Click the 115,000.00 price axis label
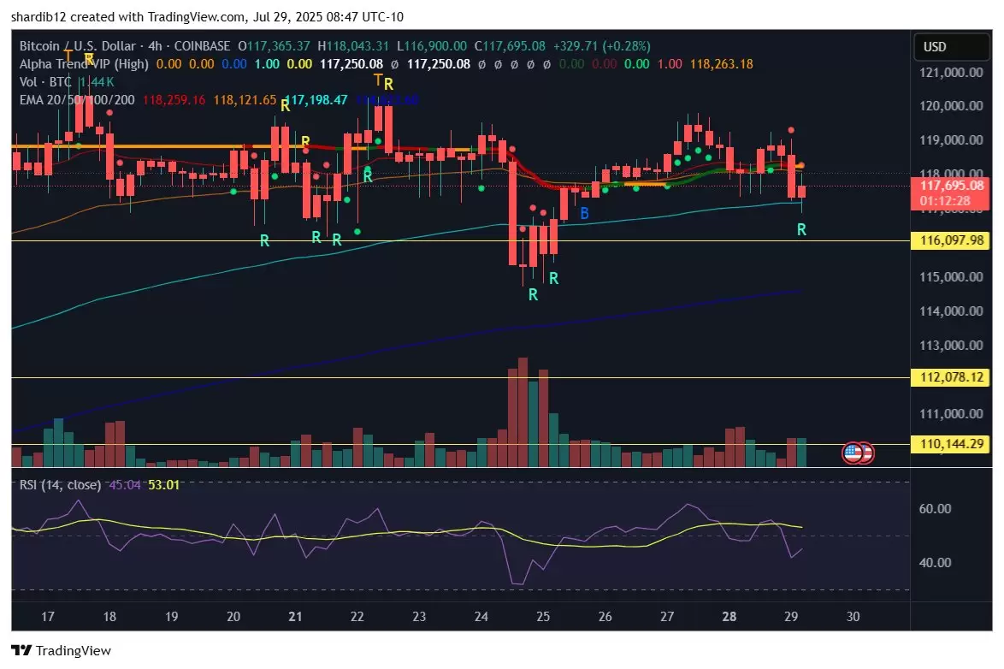 pos(952,277)
